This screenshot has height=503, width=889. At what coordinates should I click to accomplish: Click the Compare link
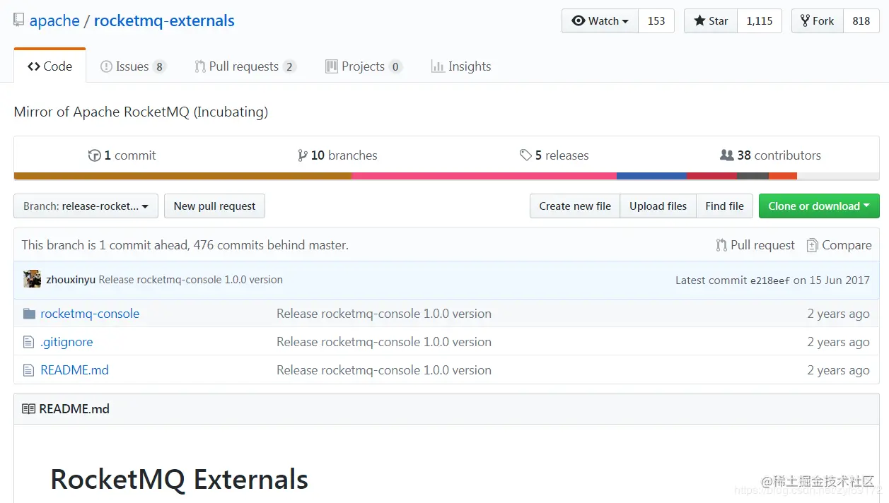click(839, 245)
